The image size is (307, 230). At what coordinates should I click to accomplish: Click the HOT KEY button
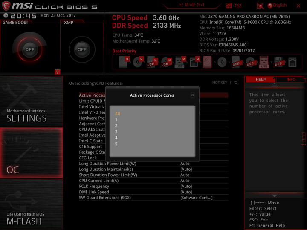(x=220, y=83)
